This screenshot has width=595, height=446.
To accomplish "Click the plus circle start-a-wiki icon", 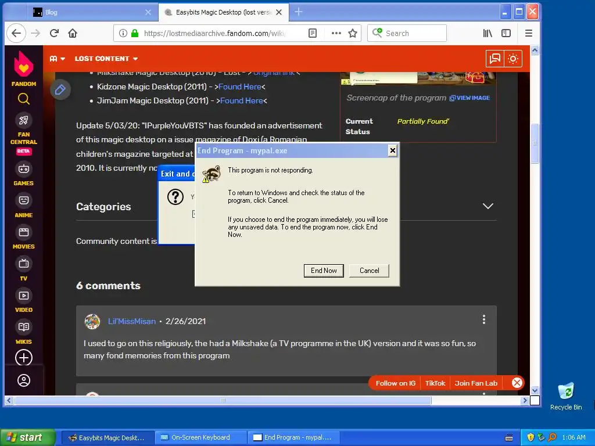I will point(23,358).
